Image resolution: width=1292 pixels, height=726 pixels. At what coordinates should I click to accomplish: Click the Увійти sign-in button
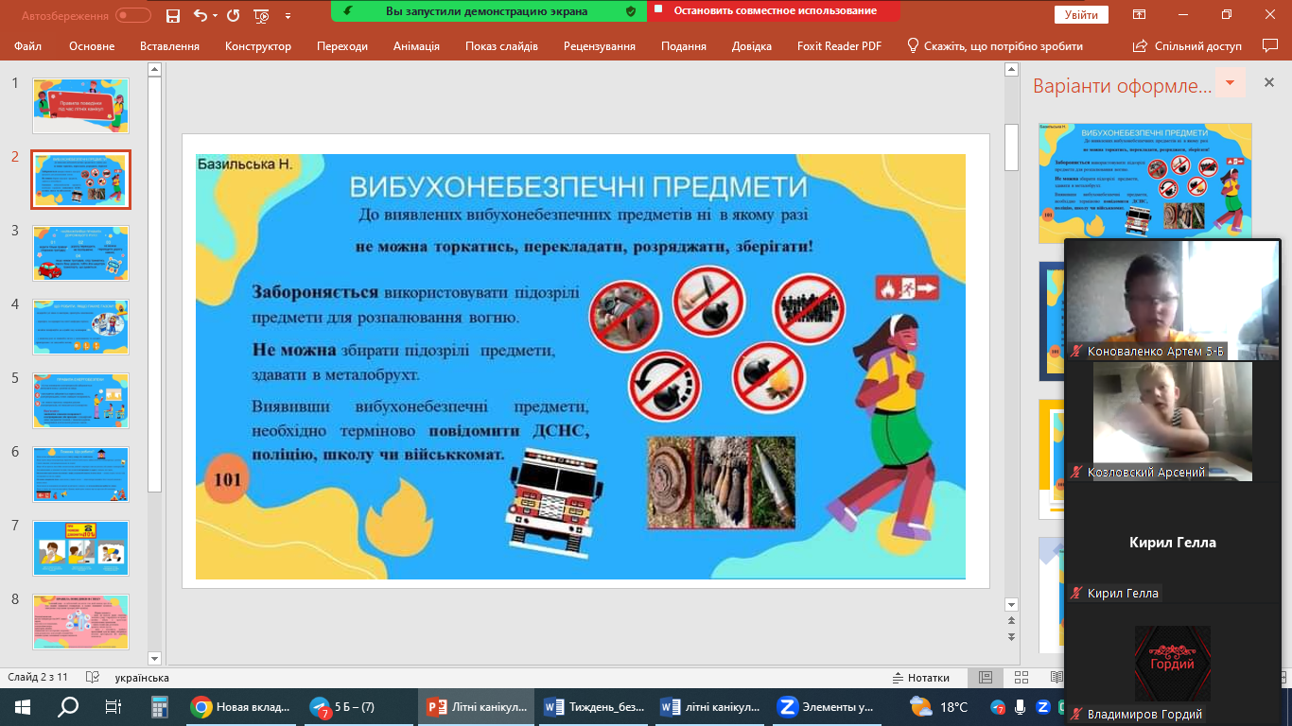tap(1081, 15)
